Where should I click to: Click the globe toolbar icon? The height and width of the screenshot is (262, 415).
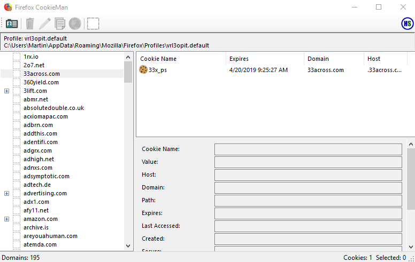pos(75,23)
